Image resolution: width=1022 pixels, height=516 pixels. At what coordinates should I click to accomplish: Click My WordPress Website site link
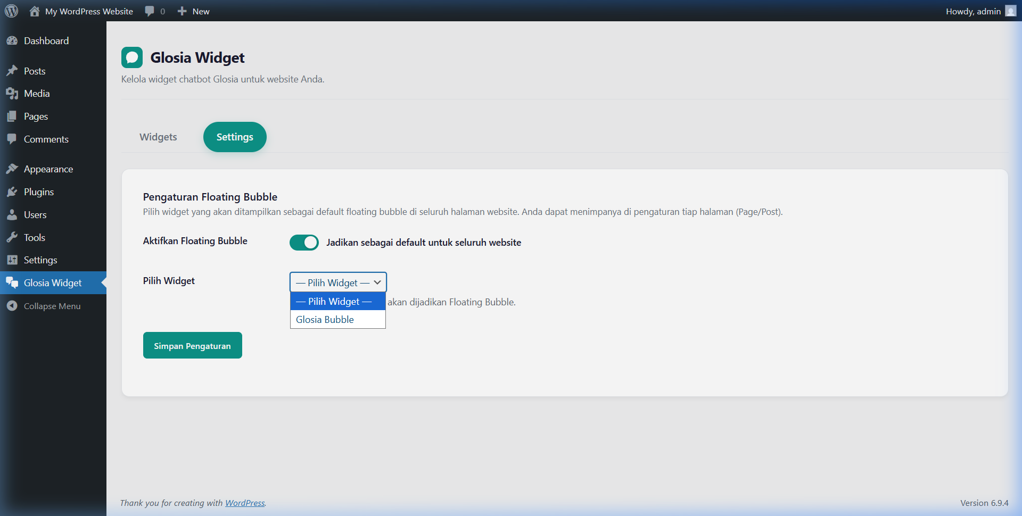click(89, 11)
